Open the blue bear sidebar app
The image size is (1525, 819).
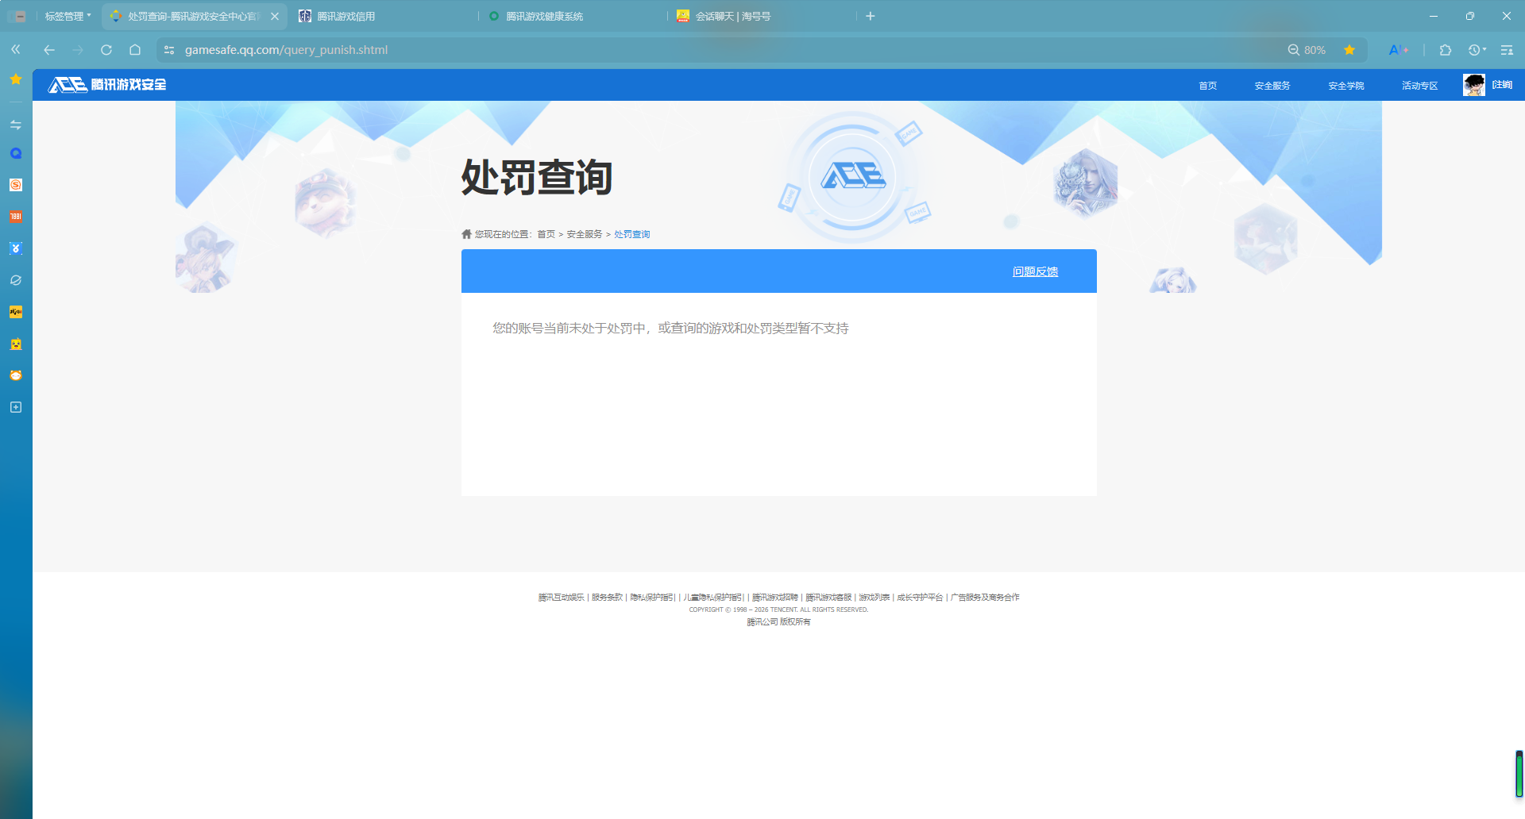point(16,248)
